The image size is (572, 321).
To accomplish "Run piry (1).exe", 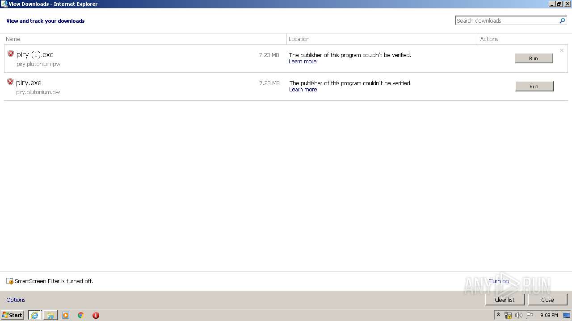I will coord(534,58).
